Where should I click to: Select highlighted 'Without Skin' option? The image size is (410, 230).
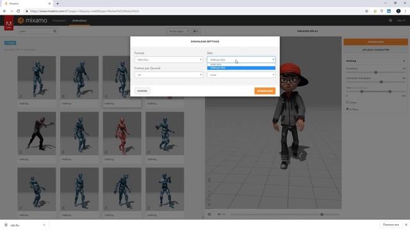coord(241,68)
